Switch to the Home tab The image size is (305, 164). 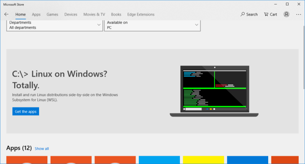point(21,14)
